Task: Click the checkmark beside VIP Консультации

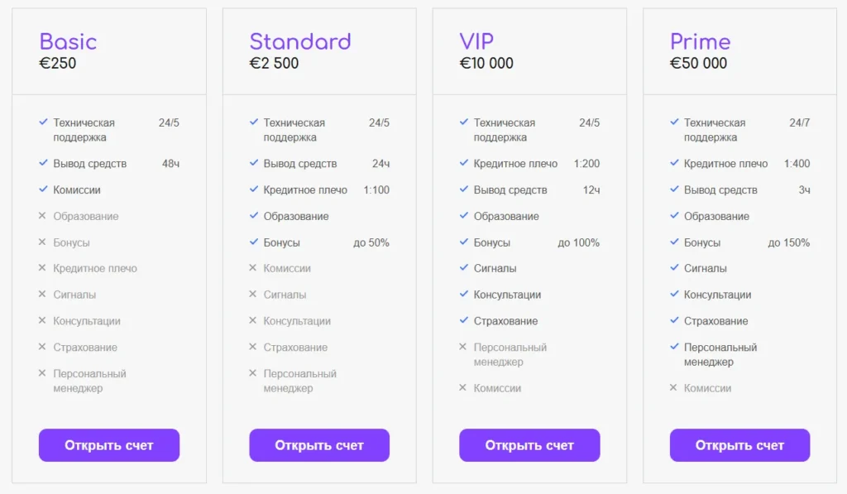Action: click(x=464, y=295)
